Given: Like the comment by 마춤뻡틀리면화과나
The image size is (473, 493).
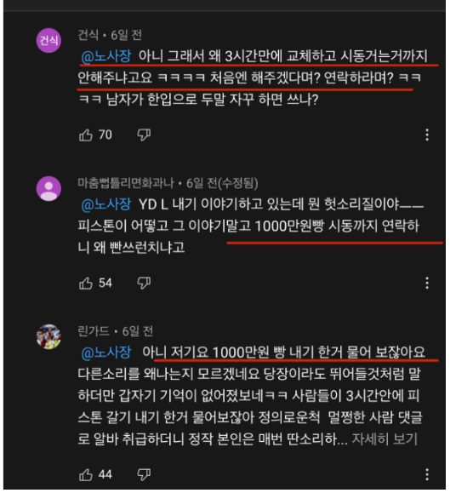Looking at the screenshot, I should point(86,284).
